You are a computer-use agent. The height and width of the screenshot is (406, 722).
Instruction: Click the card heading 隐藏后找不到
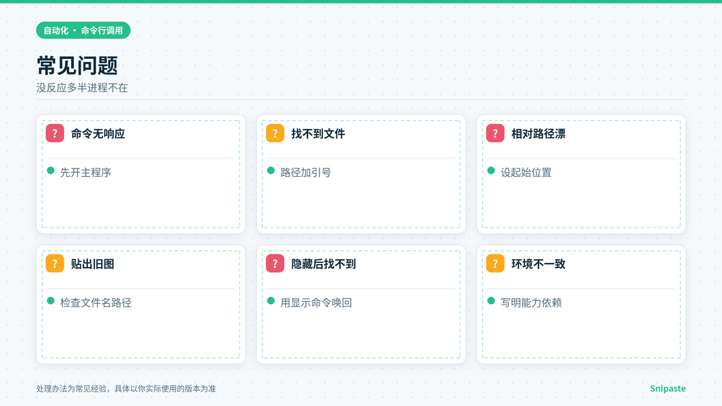tap(324, 264)
